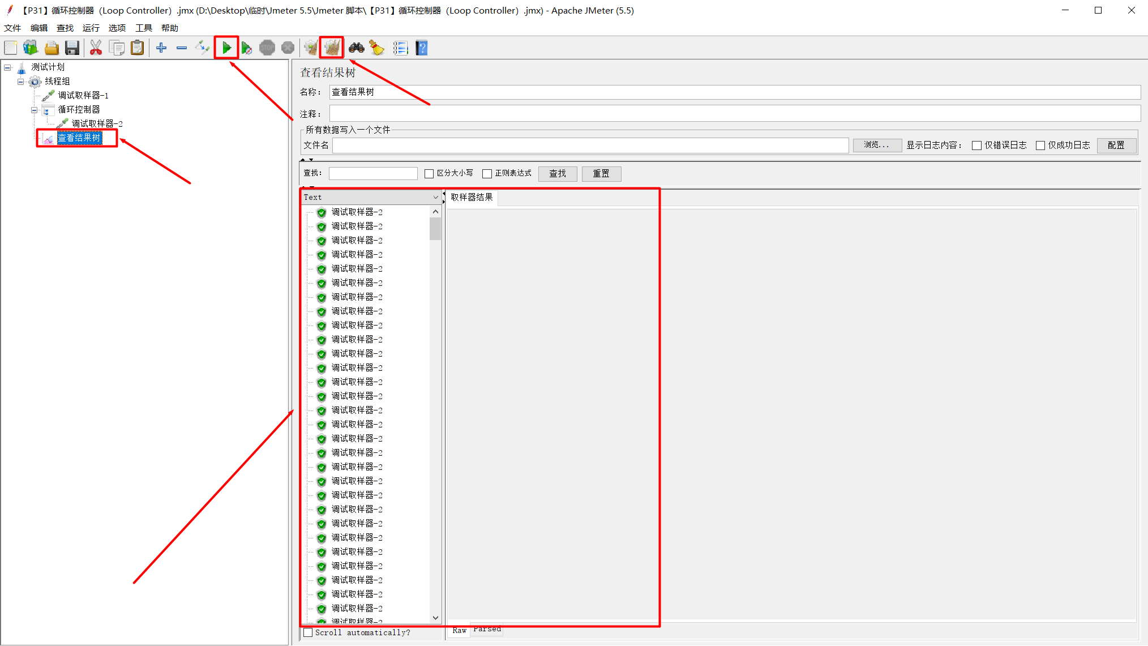Click the 浏览... button
Image resolution: width=1148 pixels, height=646 pixels.
[x=877, y=145]
